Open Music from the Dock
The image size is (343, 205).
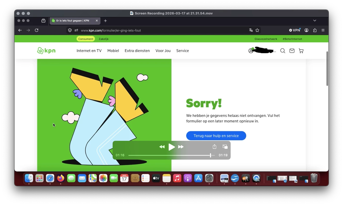pyautogui.click(x=177, y=178)
